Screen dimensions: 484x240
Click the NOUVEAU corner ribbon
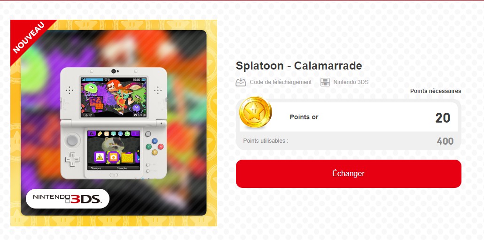tap(29, 37)
